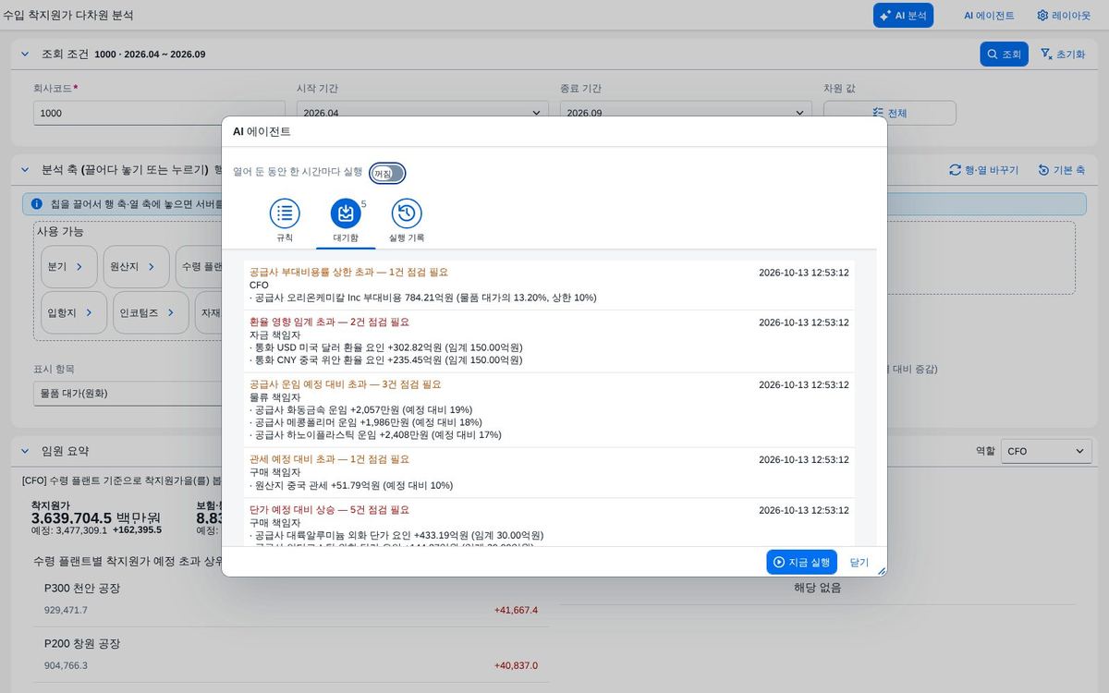Open the 규칙 rules tab icon
1109x693 pixels.
click(285, 213)
